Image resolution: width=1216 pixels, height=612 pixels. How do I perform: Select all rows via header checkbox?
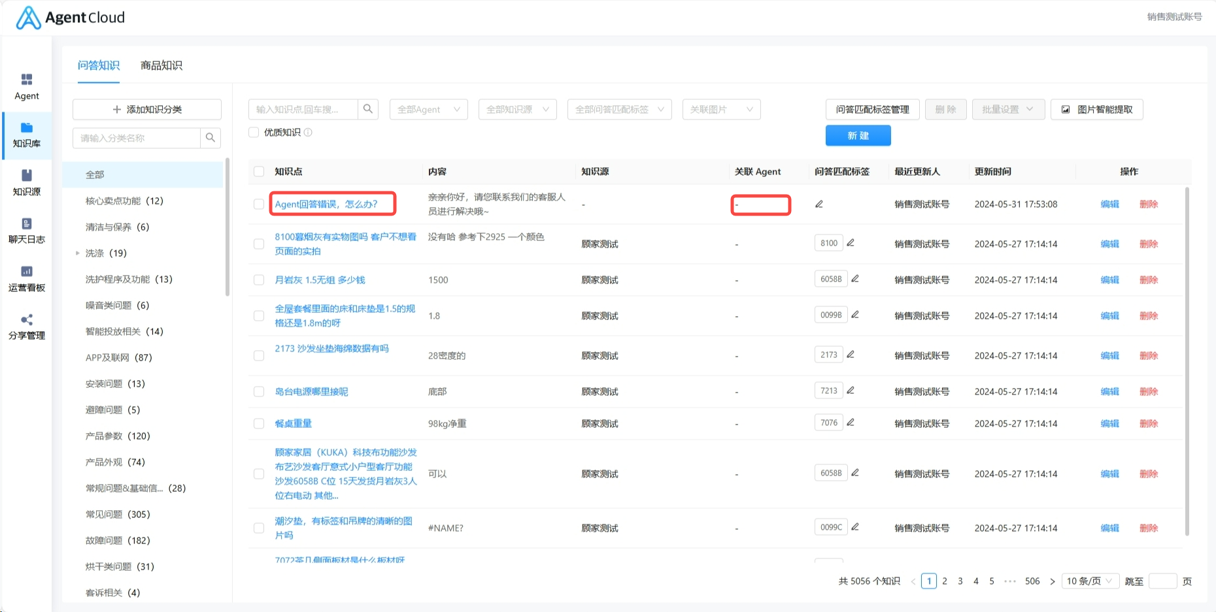(x=259, y=172)
